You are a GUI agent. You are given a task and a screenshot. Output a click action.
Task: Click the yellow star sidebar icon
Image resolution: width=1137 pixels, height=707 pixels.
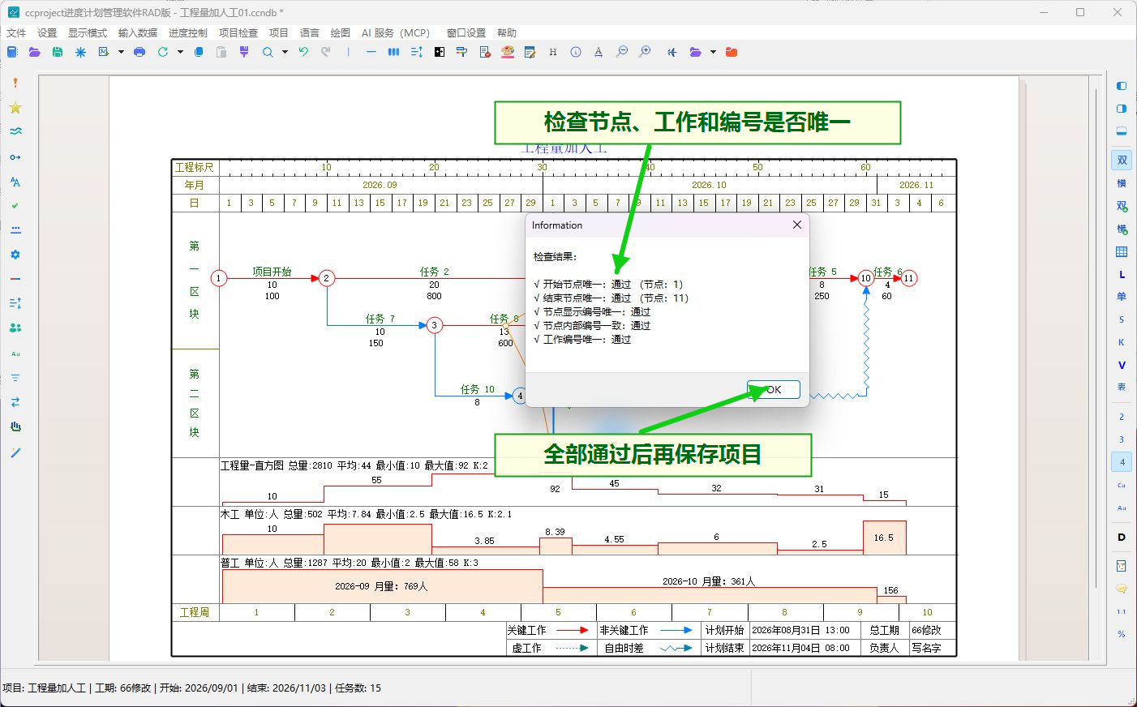coord(15,108)
